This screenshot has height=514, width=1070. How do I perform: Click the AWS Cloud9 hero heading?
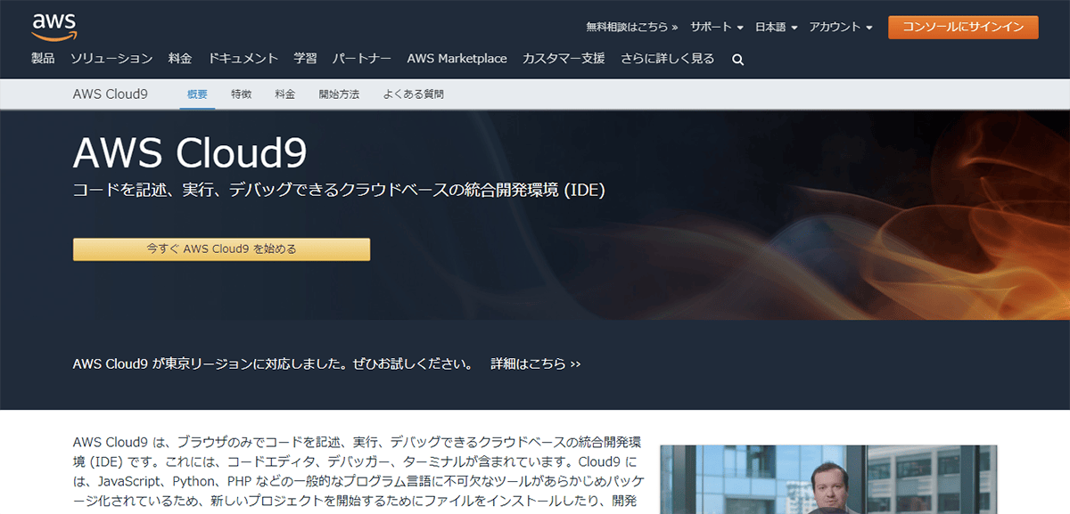click(190, 153)
